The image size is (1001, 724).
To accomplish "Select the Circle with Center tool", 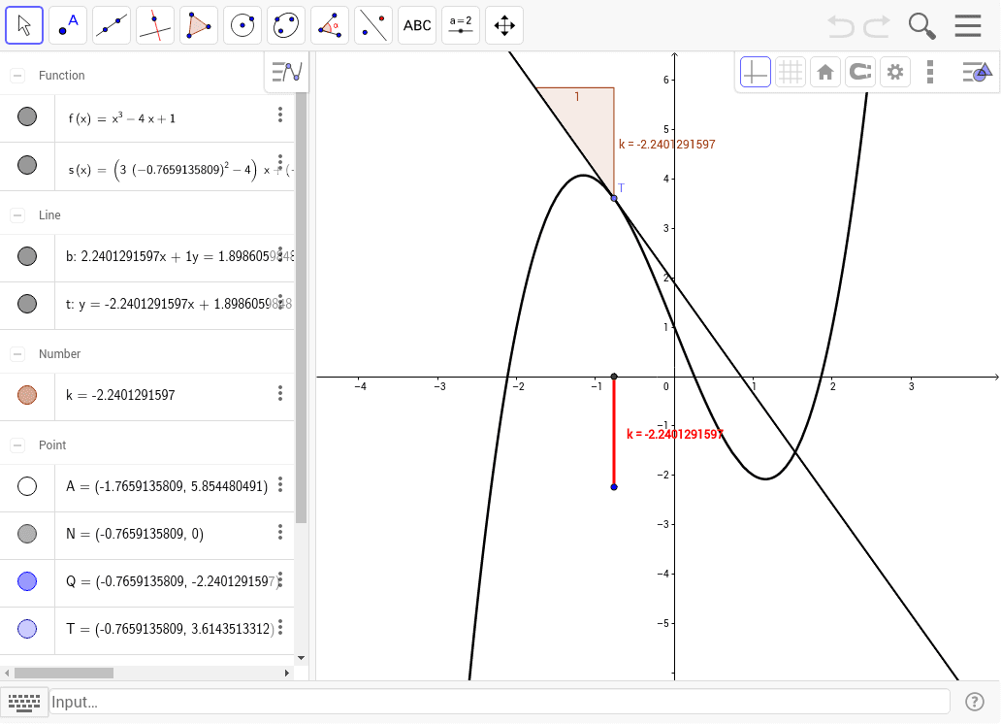I will [242, 25].
